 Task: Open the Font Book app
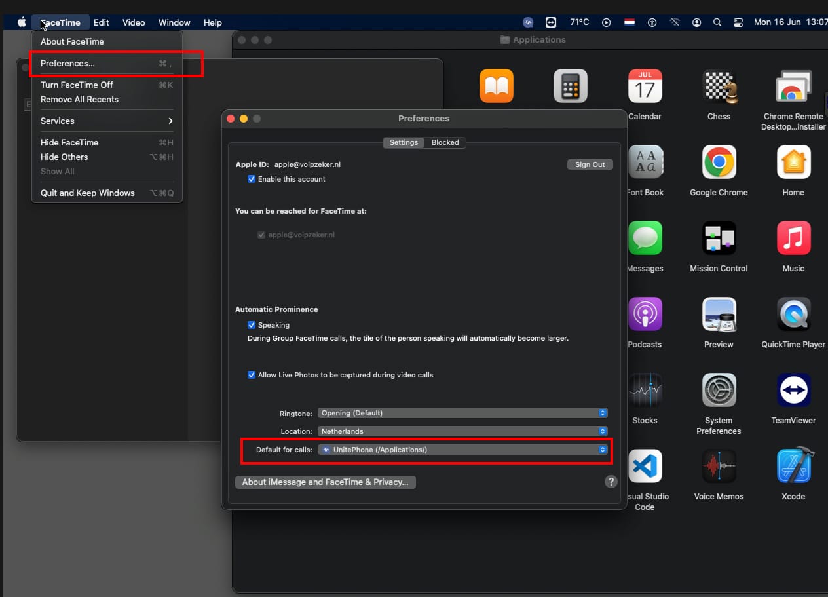click(645, 162)
